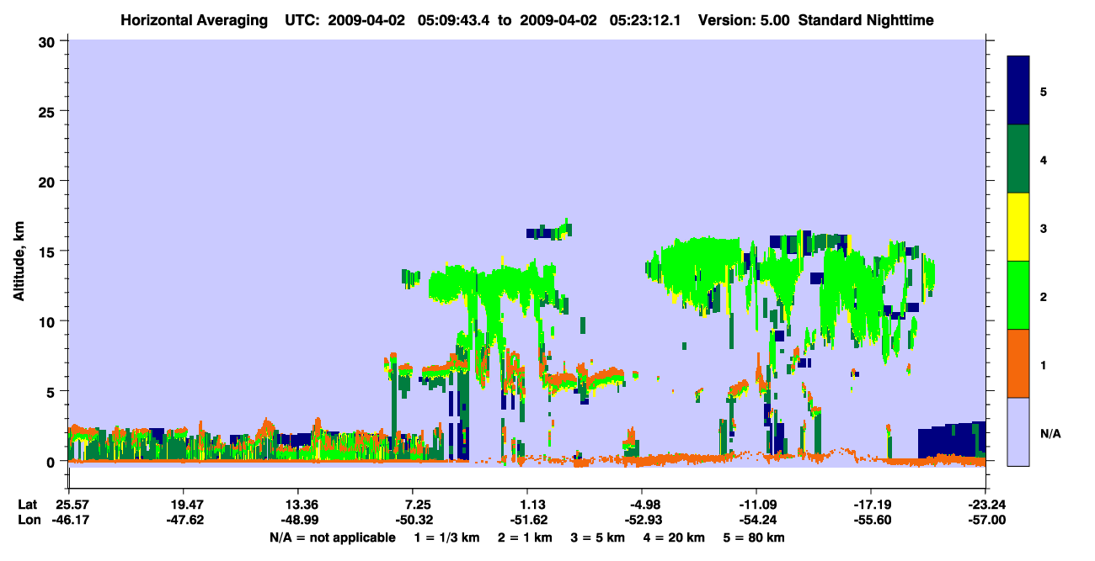Click the start time '05:09:43.4' in title
This screenshot has height=561, width=1095.
[453, 19]
